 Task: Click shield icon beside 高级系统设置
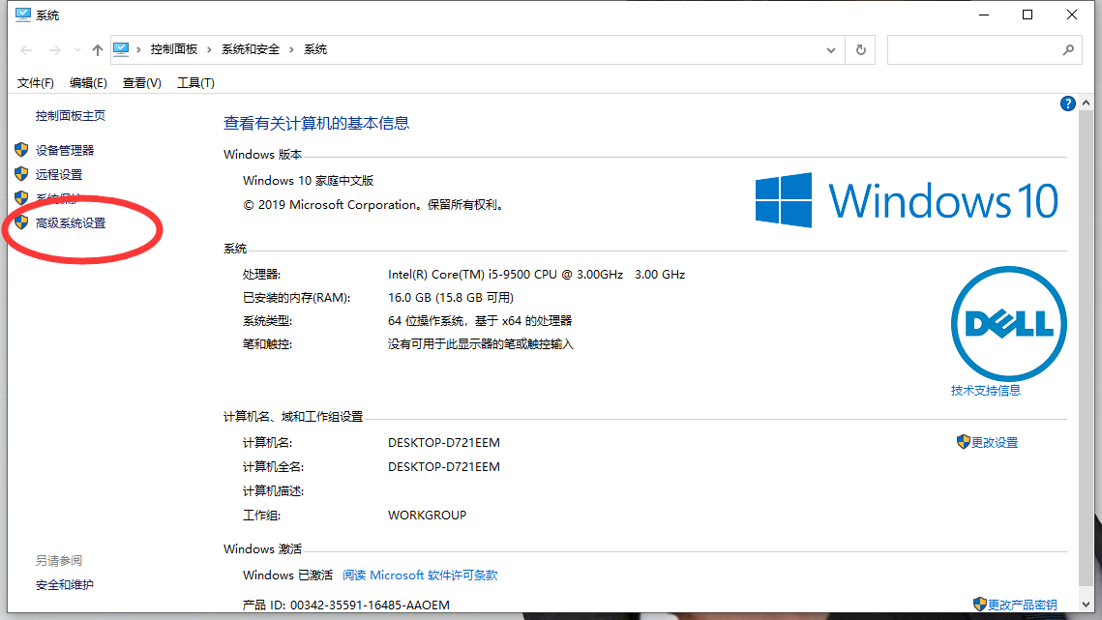pos(21,222)
